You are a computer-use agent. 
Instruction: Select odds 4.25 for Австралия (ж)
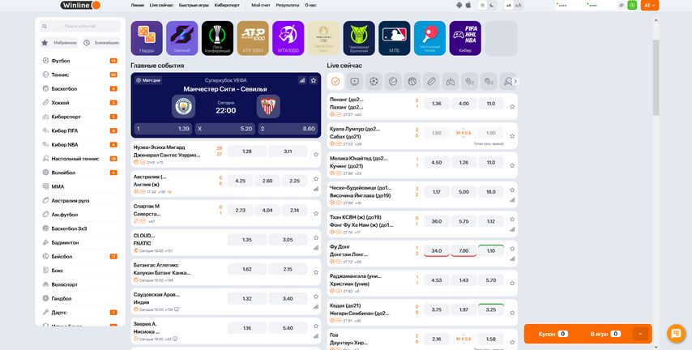(x=240, y=181)
